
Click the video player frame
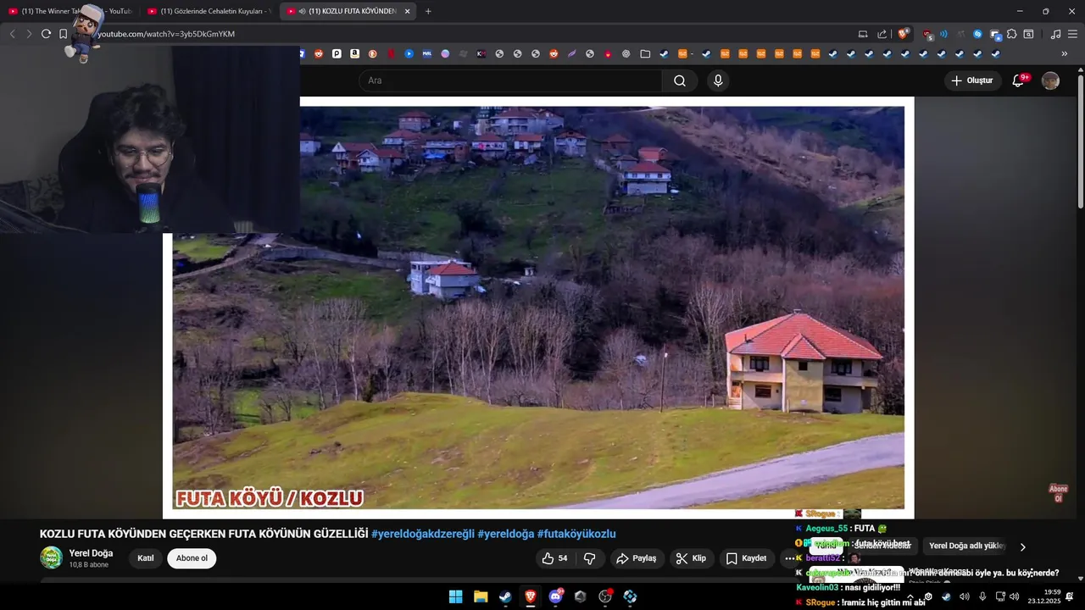(538, 308)
